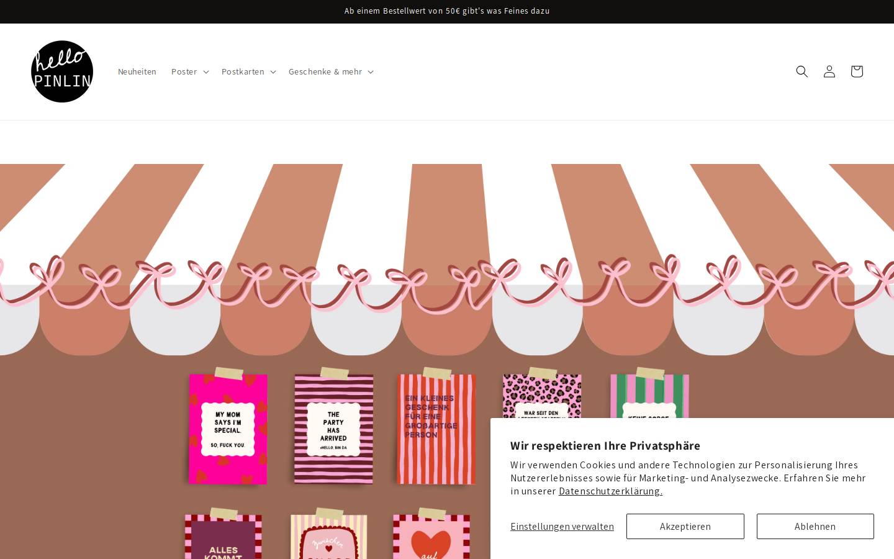Click the pink card with red heart

[x=431, y=537]
